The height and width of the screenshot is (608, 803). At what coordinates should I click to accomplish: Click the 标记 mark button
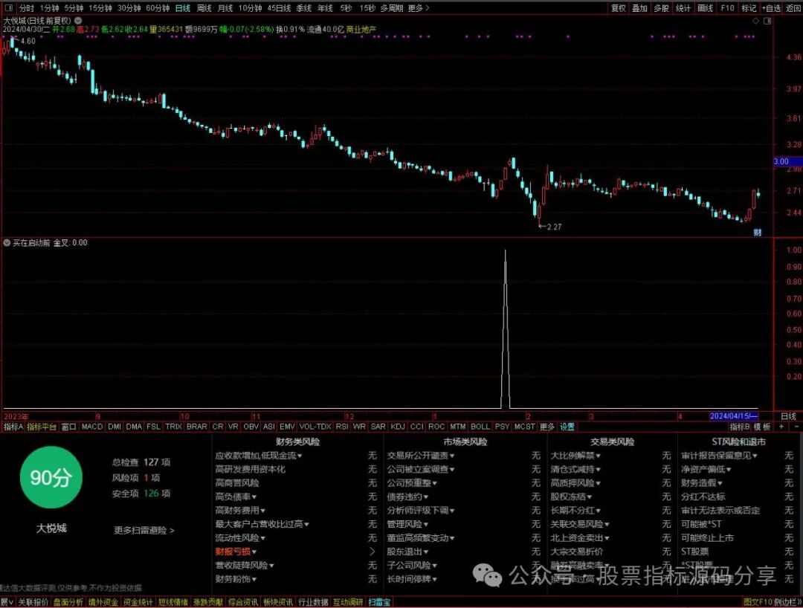749,8
